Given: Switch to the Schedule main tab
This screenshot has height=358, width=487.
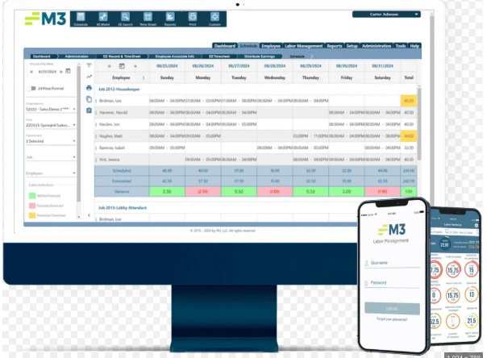Looking at the screenshot, I should point(248,46).
